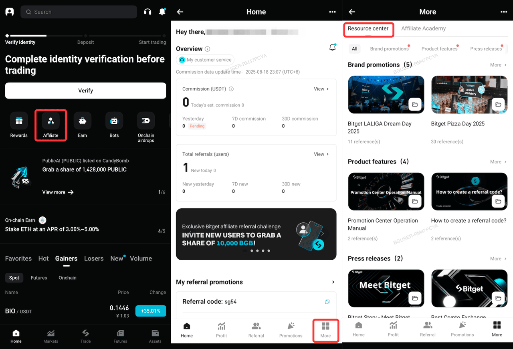The width and height of the screenshot is (513, 349).
Task: Show more Brand promotions
Action: [499, 65]
